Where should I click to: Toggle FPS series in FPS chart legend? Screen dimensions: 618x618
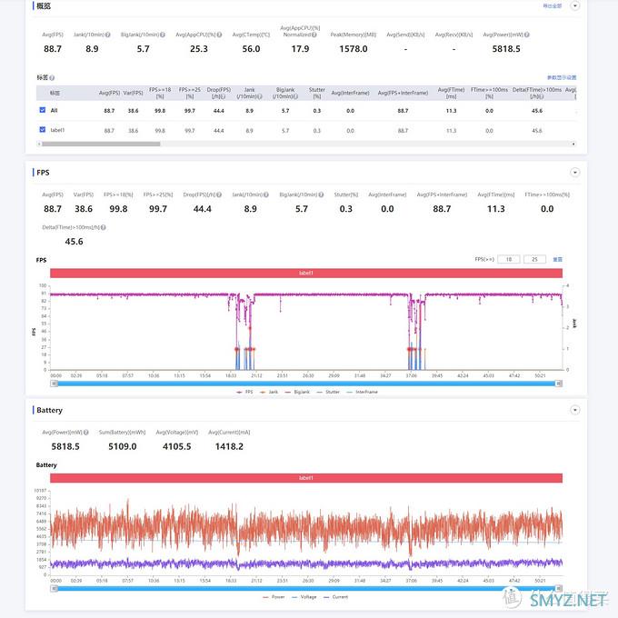[x=244, y=392]
